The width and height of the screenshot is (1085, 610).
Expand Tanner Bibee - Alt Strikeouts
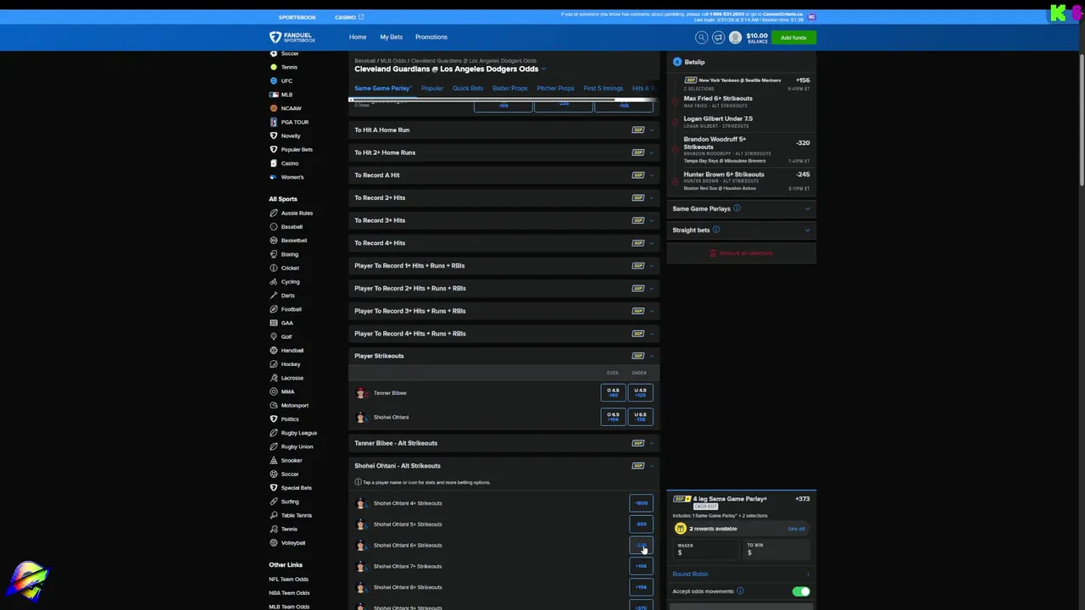point(504,443)
